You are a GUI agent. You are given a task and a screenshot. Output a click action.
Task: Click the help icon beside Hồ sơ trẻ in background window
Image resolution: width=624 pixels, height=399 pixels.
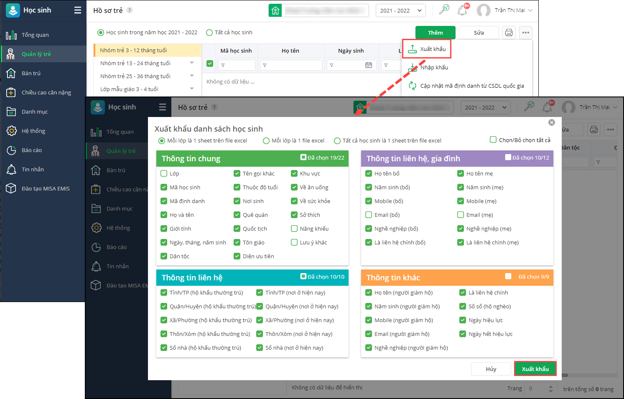(130, 10)
